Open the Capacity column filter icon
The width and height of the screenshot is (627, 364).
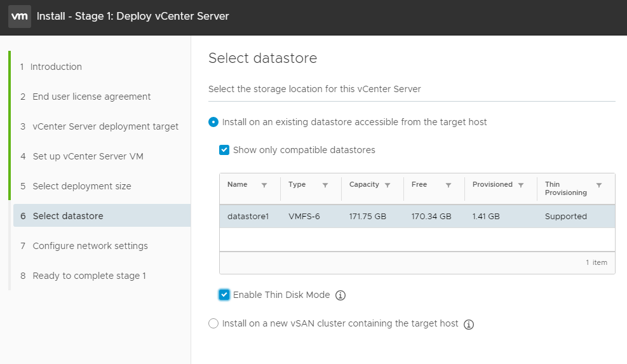[x=388, y=185]
